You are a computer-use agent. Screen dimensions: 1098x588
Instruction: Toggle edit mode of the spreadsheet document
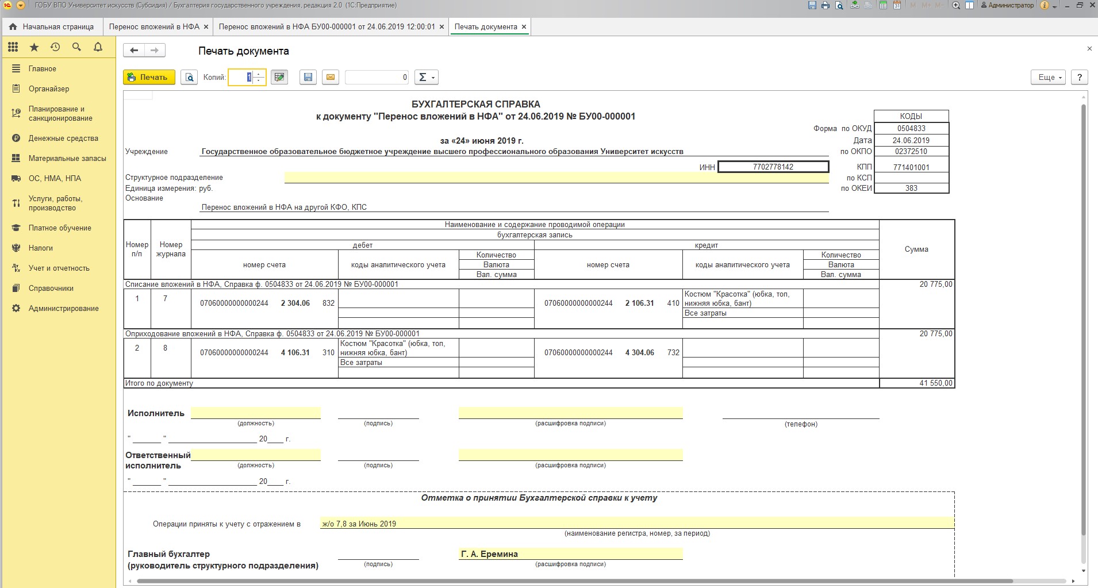coord(279,77)
